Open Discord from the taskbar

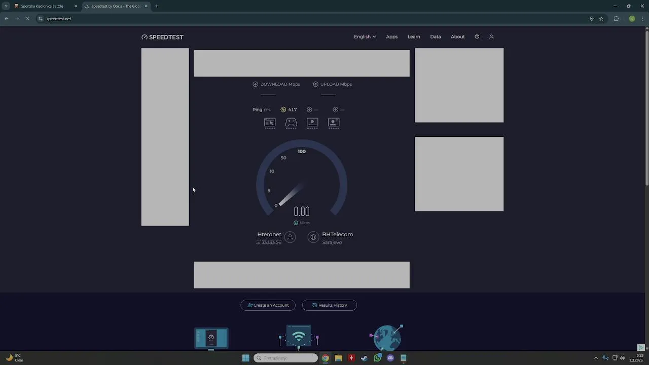pyautogui.click(x=390, y=358)
